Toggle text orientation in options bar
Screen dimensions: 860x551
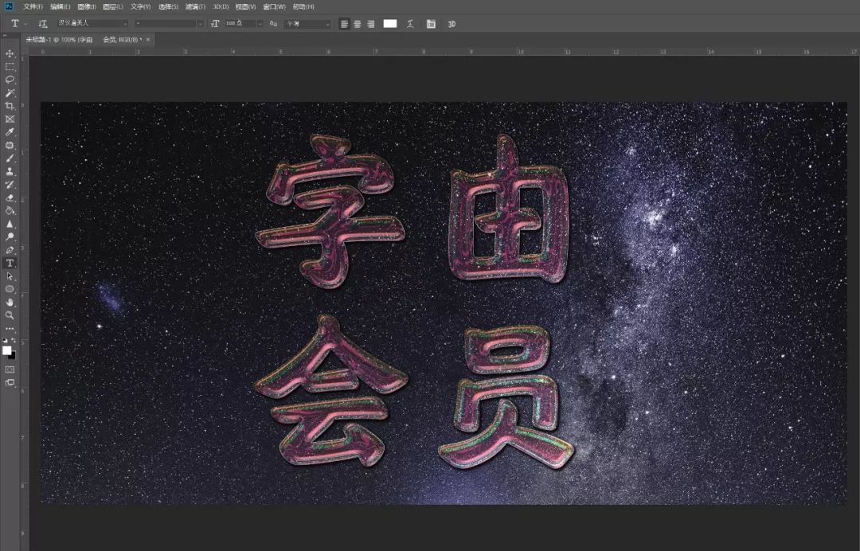42,24
